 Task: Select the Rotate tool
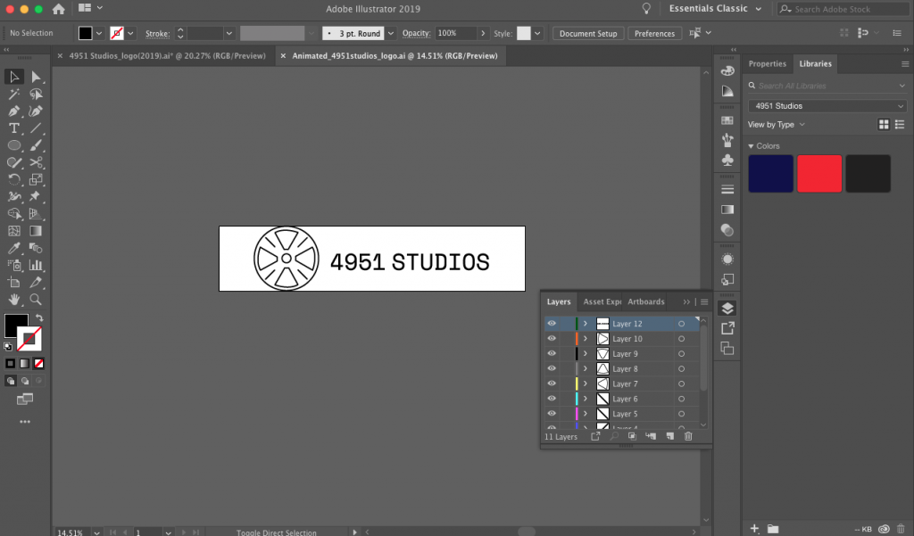click(14, 179)
